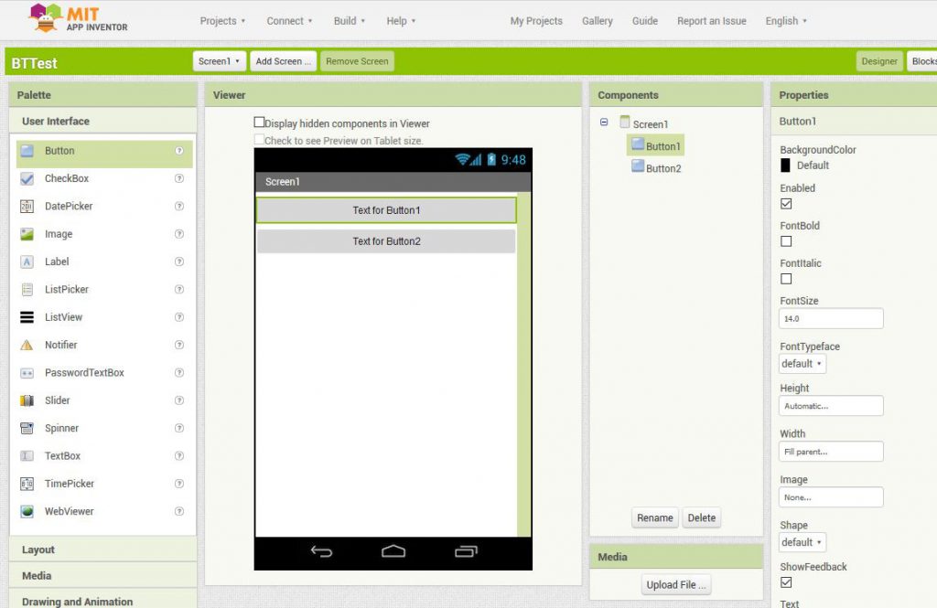Select the PasswordTextBox palette icon

coord(27,373)
